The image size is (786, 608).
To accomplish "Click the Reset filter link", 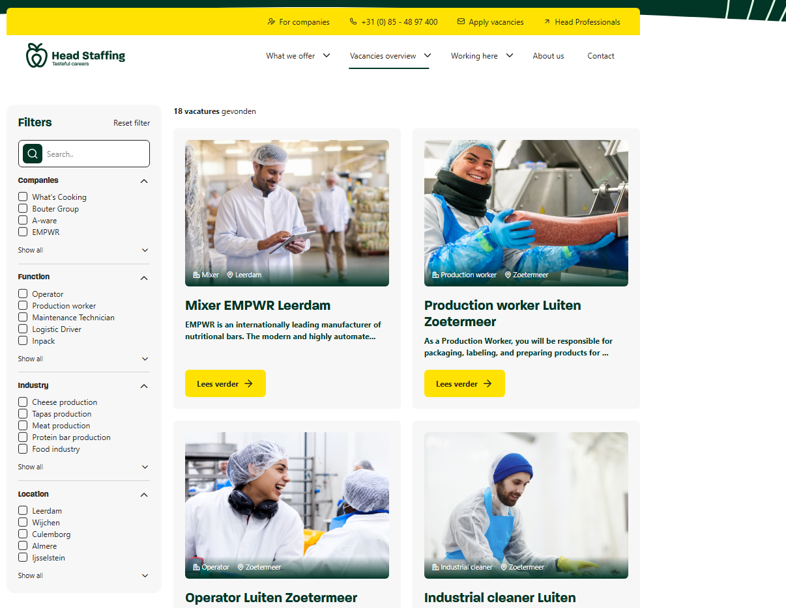I will tap(132, 122).
